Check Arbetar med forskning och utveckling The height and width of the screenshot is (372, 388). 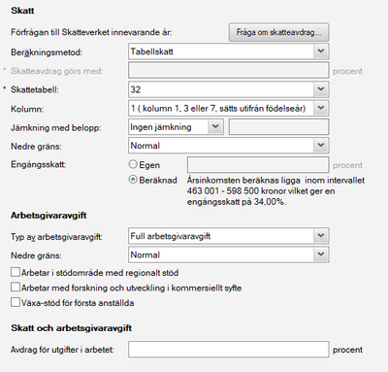pos(16,287)
